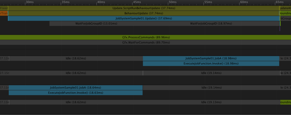
Task: Select the orange 'rTran' sample bar
Action: 4,14
